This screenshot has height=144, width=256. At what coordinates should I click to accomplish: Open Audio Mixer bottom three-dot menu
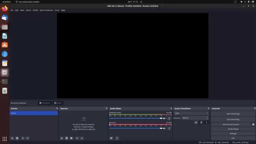click(x=117, y=138)
